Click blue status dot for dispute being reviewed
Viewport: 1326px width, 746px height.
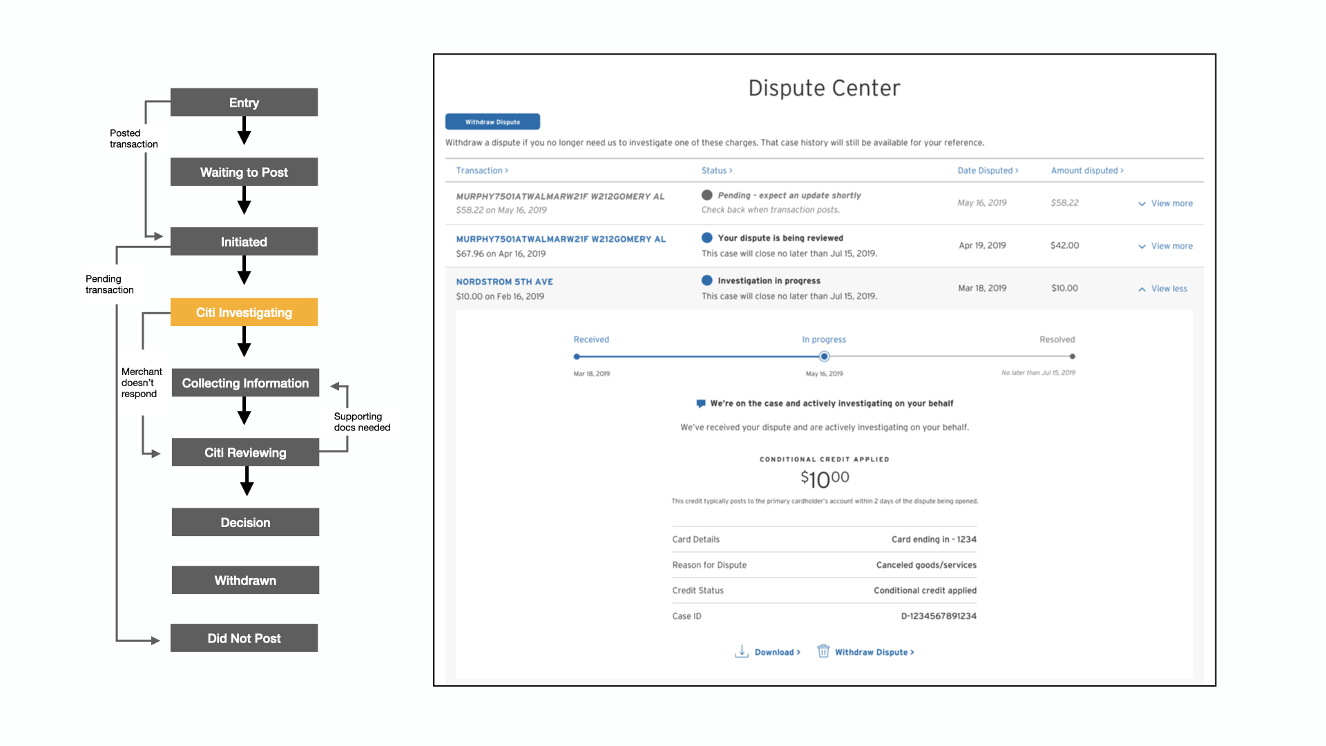[x=707, y=238]
